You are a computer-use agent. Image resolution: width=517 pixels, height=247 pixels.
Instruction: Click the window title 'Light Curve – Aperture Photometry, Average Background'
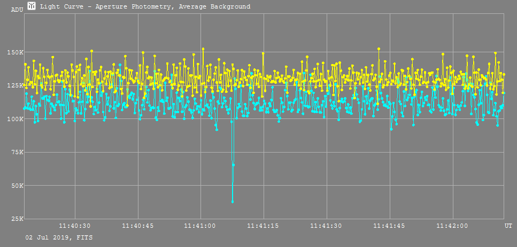[145, 6]
